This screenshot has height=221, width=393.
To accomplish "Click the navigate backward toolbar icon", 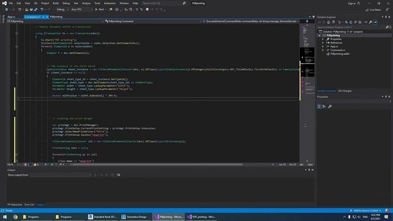I will (x=6, y=10).
